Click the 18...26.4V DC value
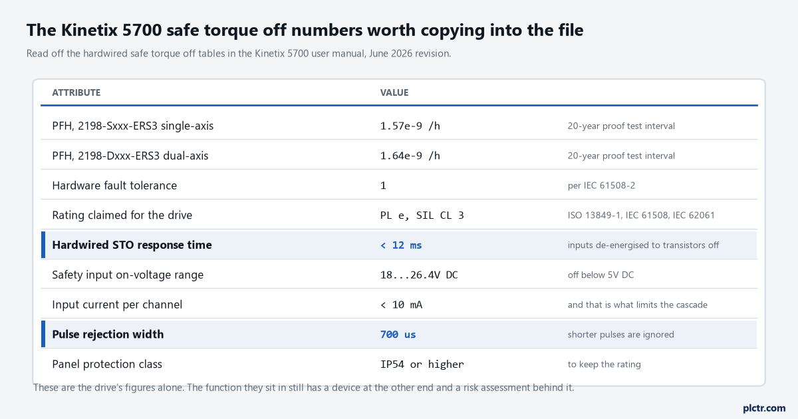The image size is (798, 419). [x=419, y=275]
